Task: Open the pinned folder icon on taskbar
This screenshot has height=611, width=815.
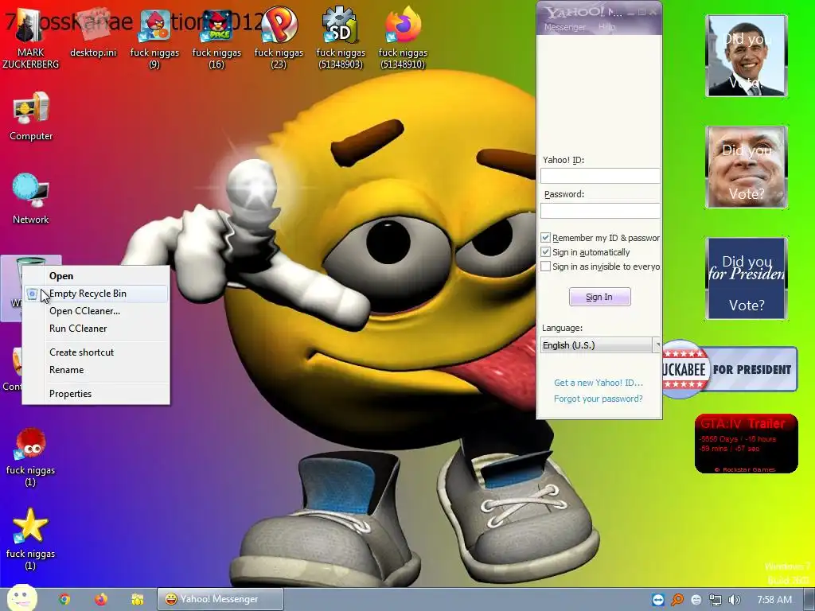Action: pos(137,599)
